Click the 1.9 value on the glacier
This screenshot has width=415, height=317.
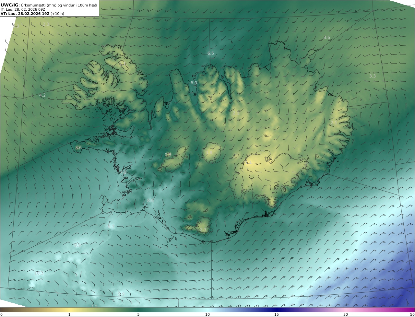pyautogui.click(x=209, y=152)
